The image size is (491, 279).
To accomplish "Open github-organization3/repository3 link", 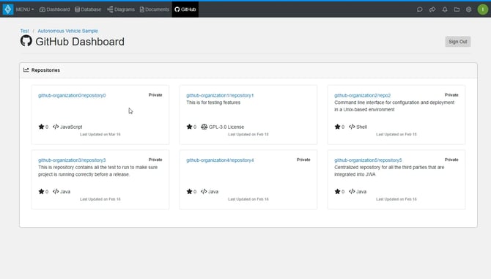I will coord(72,160).
